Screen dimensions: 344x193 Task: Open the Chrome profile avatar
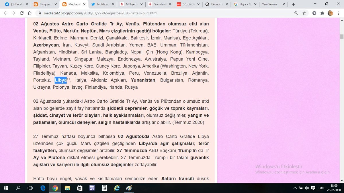point(331,13)
